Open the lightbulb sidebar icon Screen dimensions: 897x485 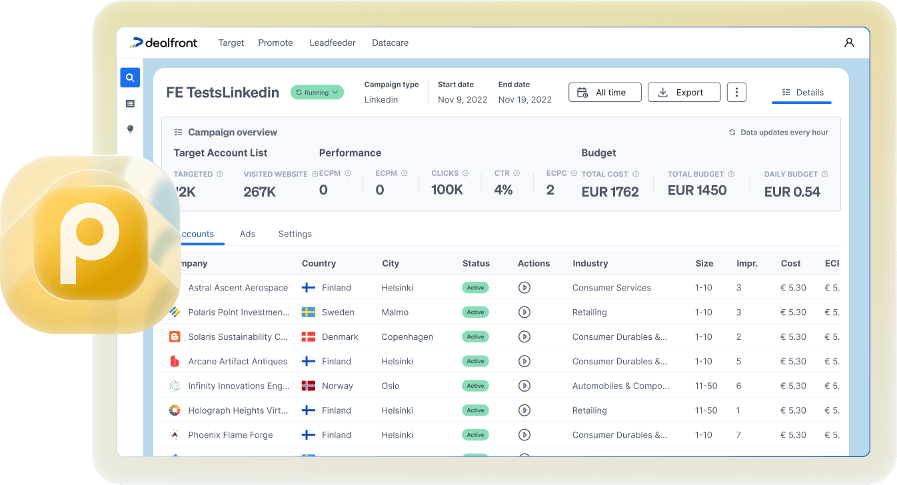130,129
